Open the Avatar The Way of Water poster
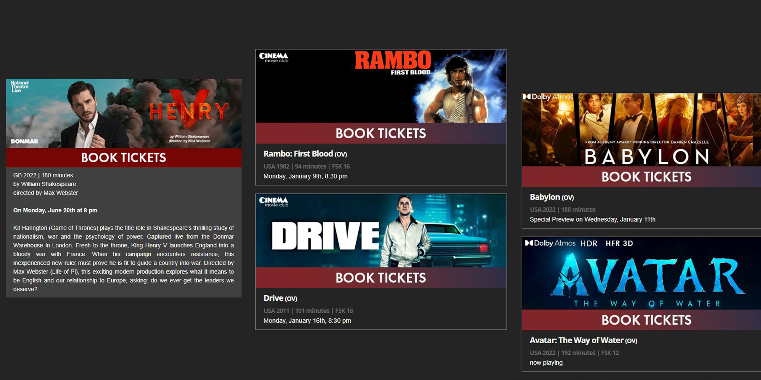Screen dimensions: 761x380 point(642,274)
